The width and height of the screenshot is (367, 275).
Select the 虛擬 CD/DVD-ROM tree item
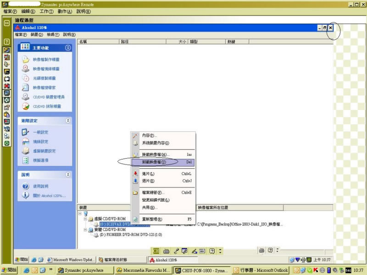(110, 219)
